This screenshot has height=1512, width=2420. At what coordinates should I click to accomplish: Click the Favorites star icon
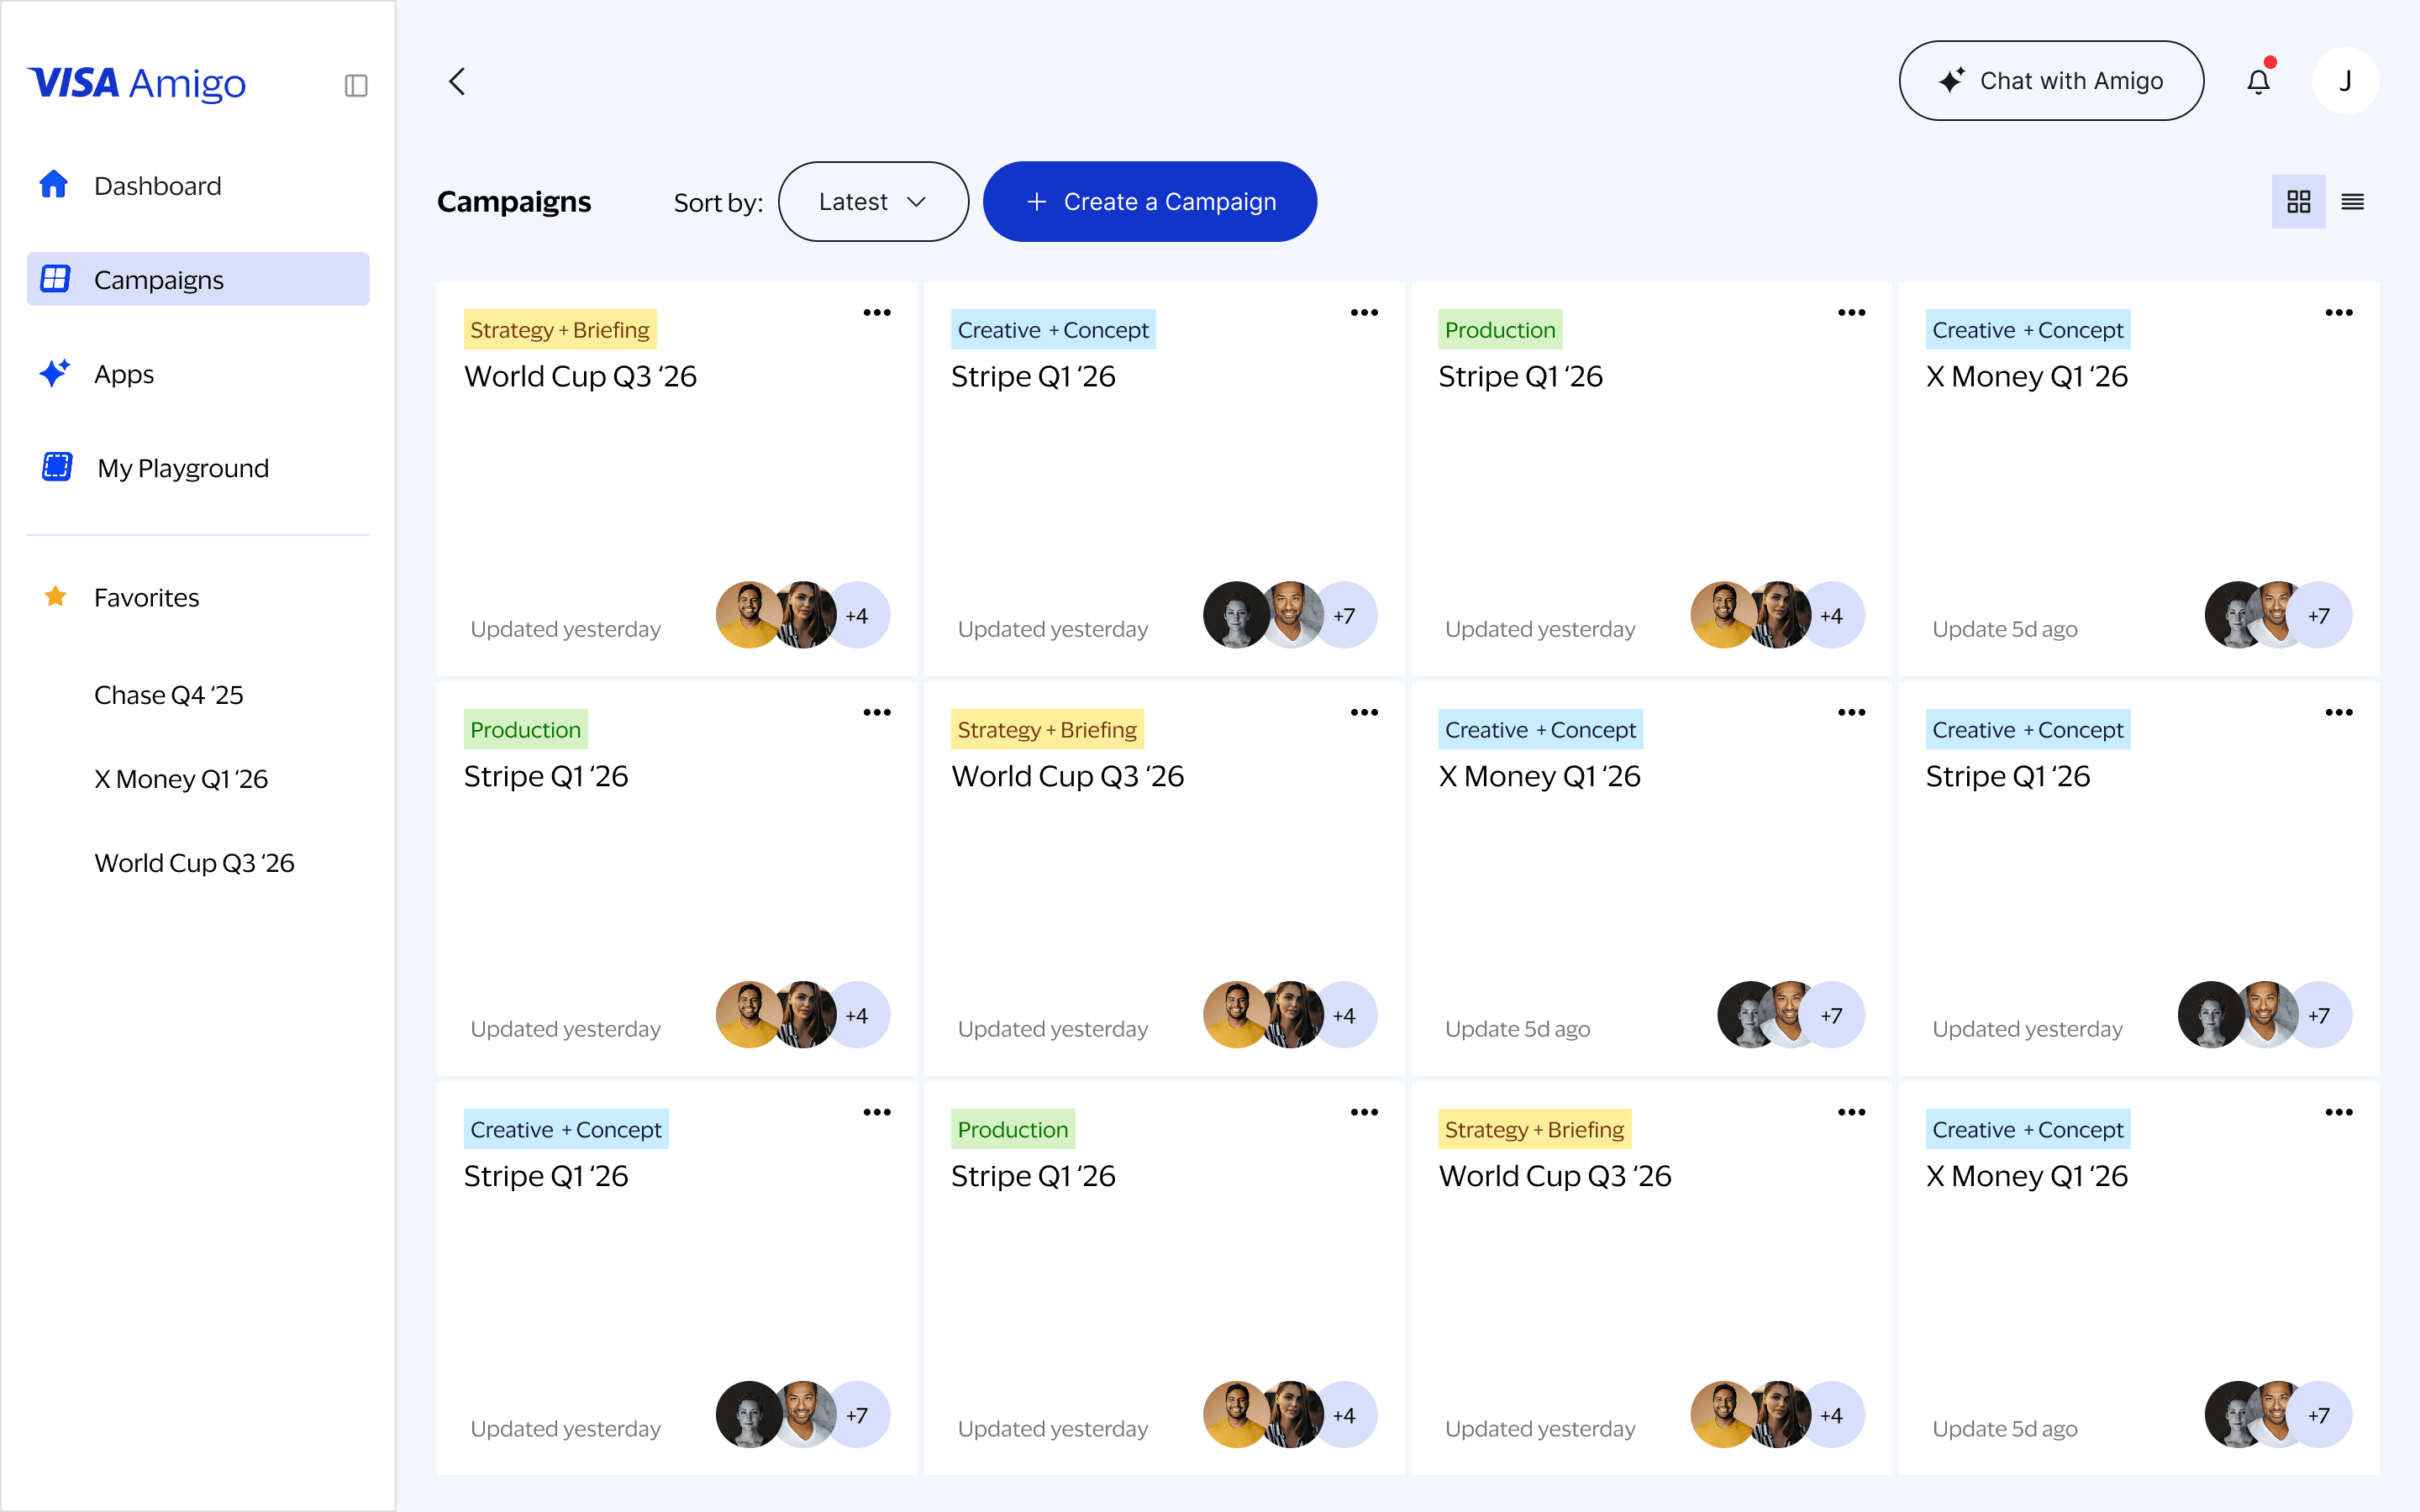55,597
